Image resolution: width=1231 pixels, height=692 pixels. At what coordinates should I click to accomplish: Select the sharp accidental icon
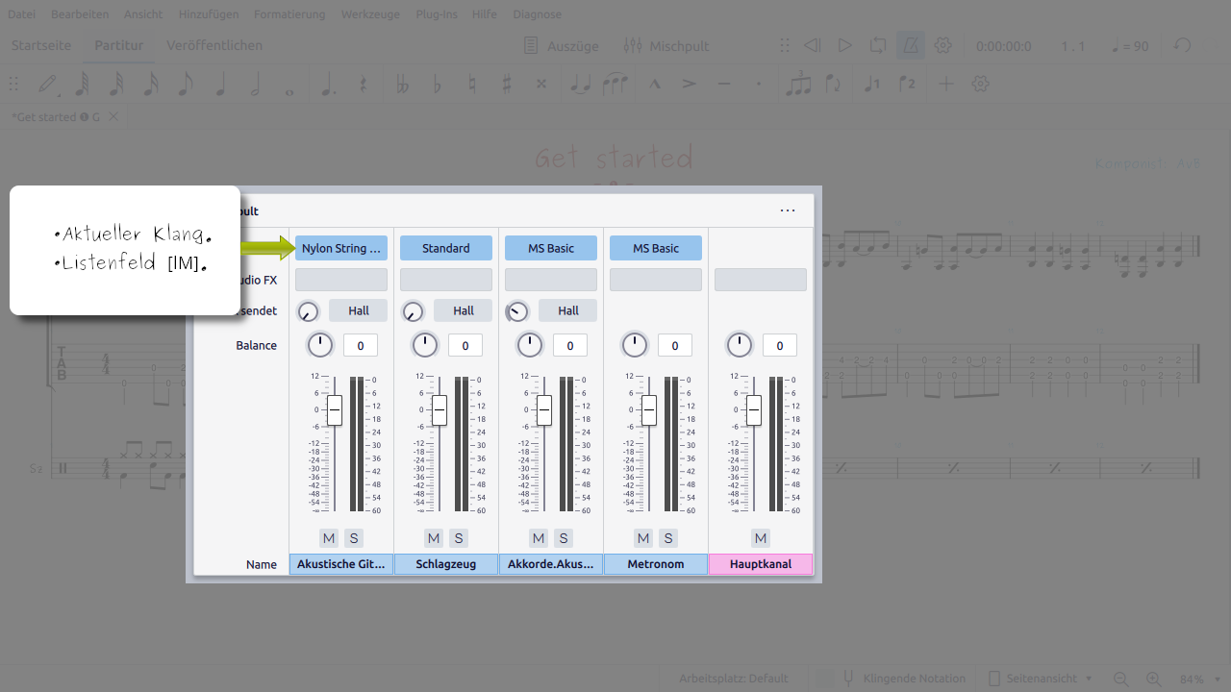coord(507,85)
